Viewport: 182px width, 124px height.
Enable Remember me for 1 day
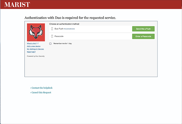[x=50, y=44]
